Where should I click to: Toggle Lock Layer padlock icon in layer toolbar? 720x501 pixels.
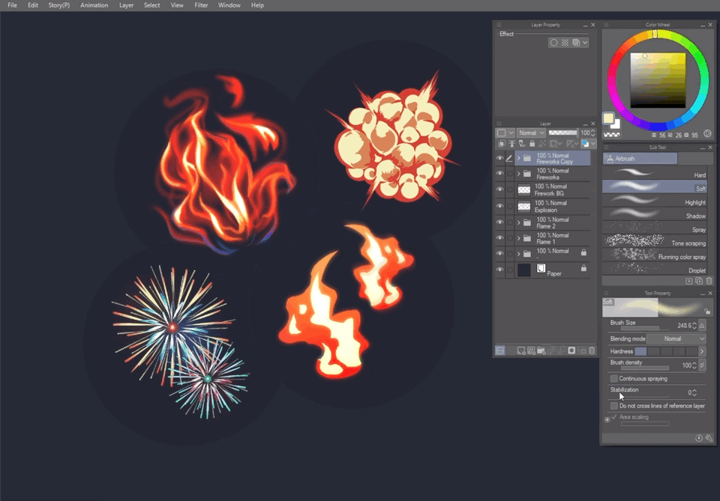coord(532,144)
